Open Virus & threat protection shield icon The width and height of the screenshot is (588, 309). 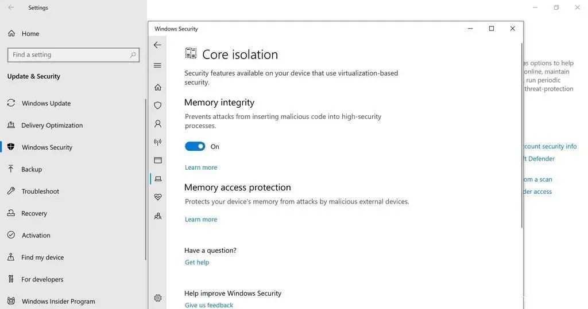(x=158, y=105)
